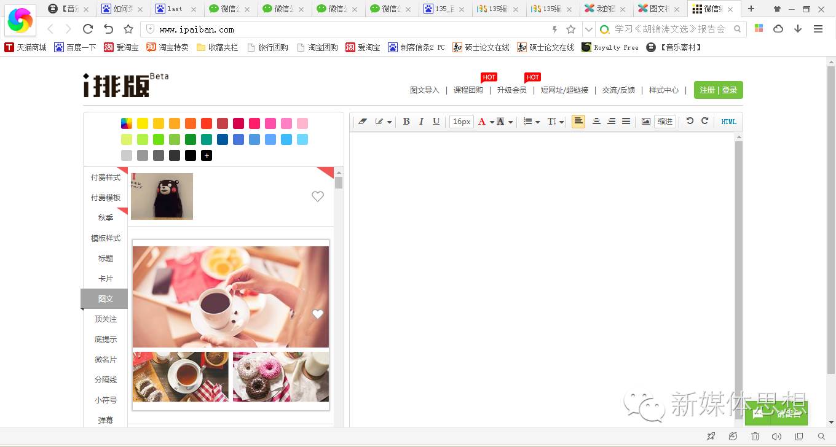Click the green 注册|登录 button

(718, 89)
